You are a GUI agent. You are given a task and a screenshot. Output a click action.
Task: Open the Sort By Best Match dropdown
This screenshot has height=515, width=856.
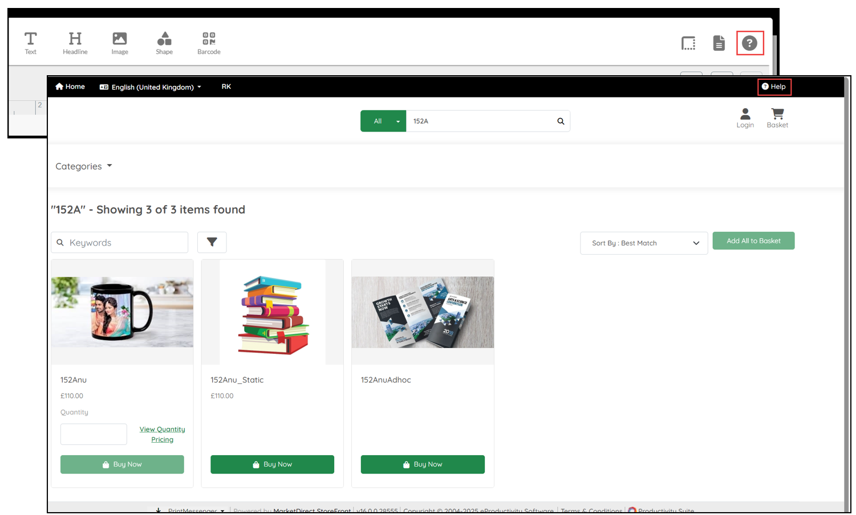[x=644, y=243]
